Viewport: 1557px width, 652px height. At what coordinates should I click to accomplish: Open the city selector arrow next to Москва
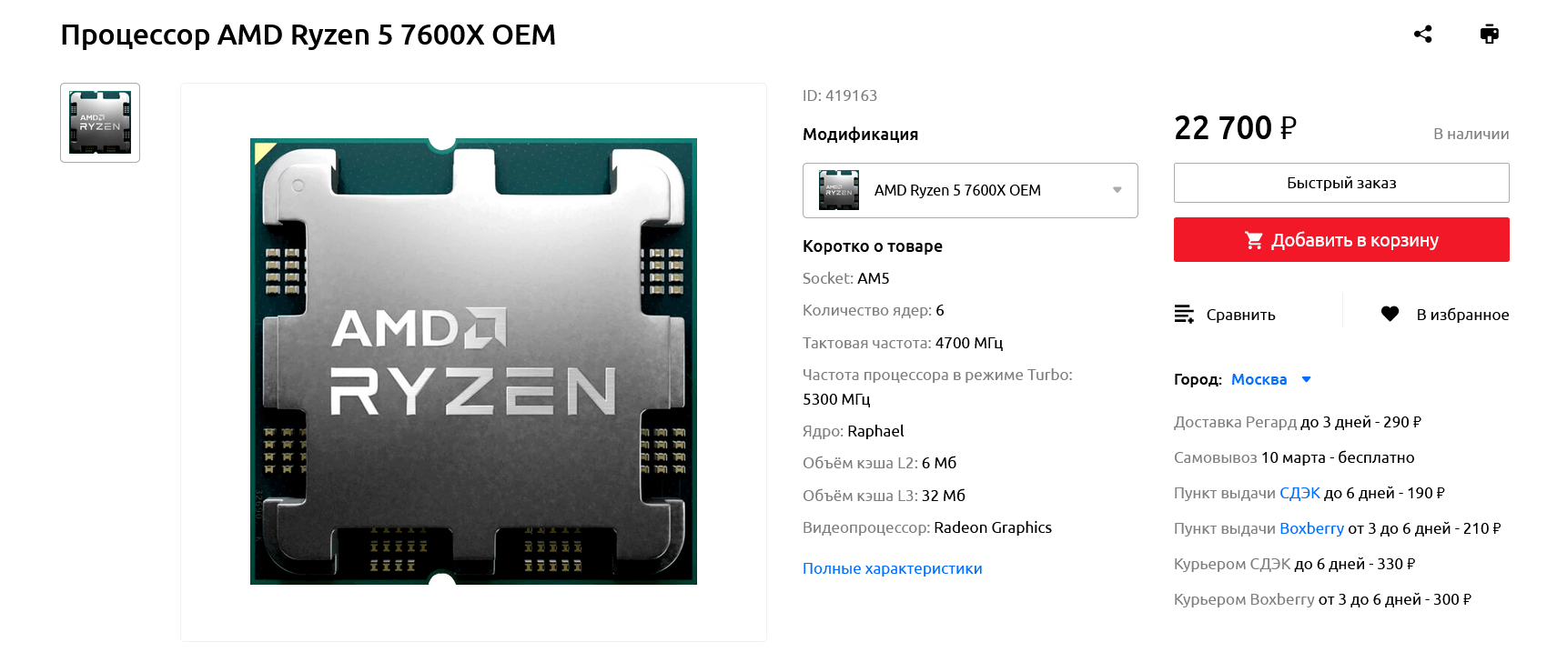click(x=1306, y=379)
